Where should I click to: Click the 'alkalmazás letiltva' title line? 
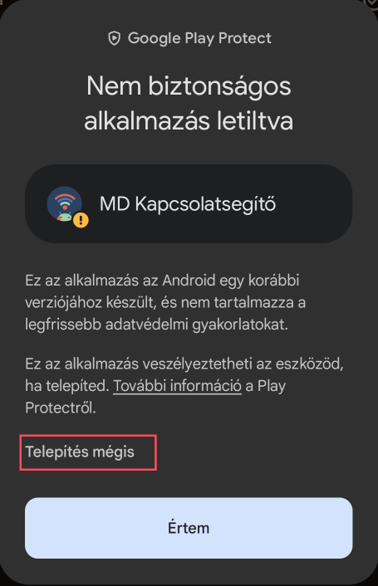pyautogui.click(x=189, y=120)
